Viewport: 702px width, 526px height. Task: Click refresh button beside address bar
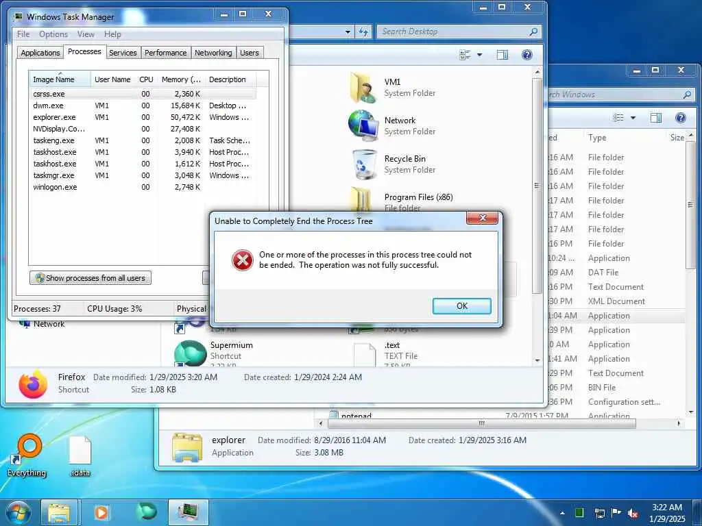(x=363, y=32)
